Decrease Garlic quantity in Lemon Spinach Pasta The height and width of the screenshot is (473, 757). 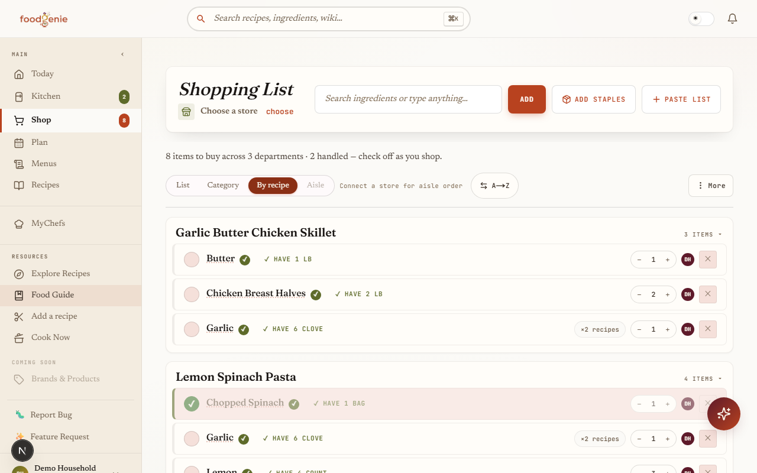click(x=639, y=439)
